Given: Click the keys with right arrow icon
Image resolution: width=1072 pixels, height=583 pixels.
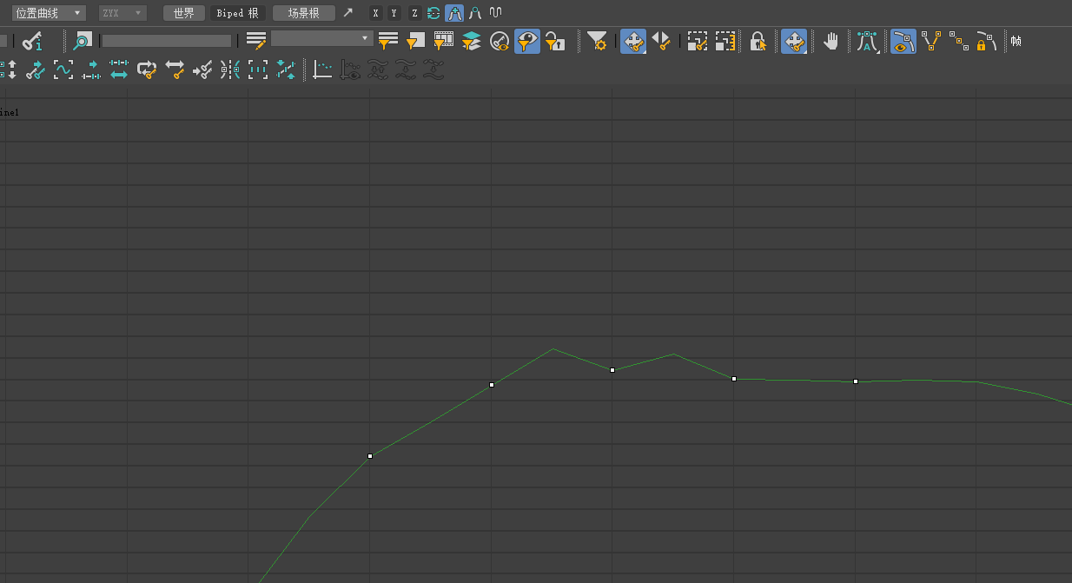Looking at the screenshot, I should pyautogui.click(x=36, y=70).
